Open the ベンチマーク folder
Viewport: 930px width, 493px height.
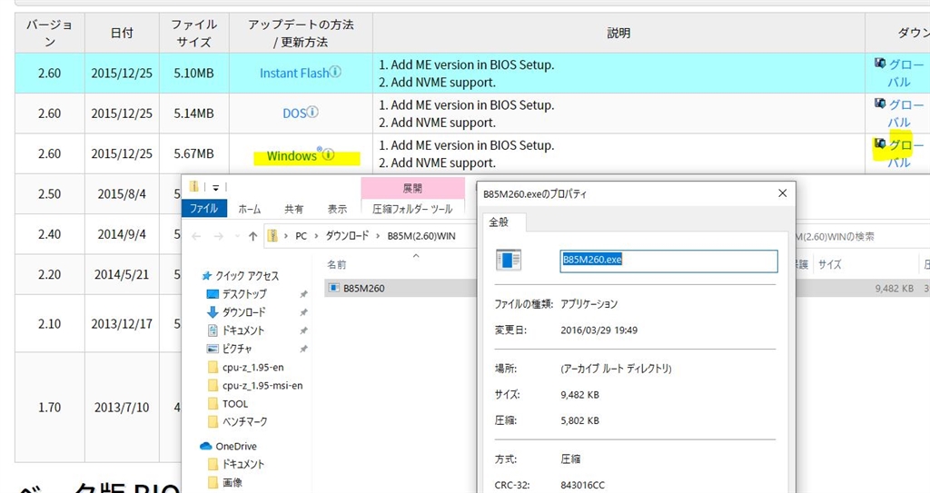(x=245, y=422)
